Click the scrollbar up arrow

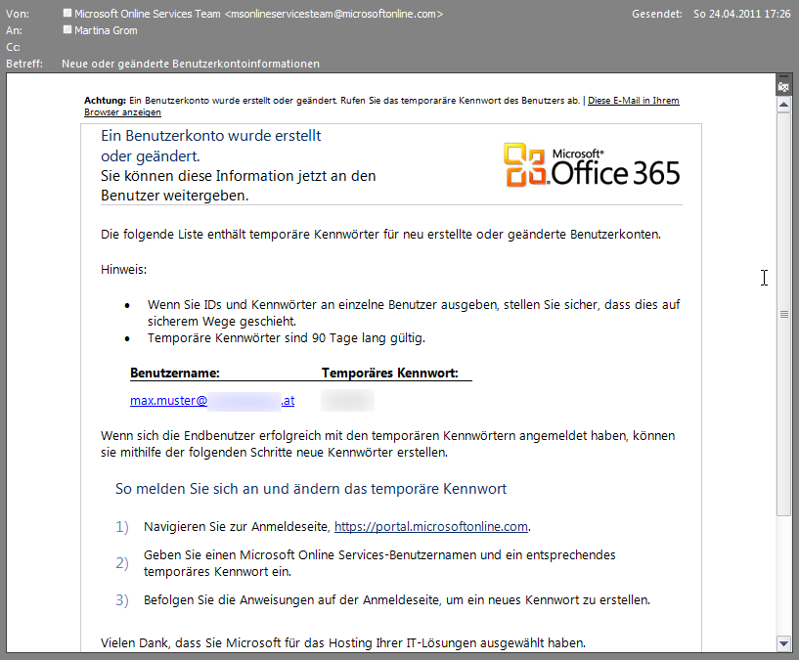pyautogui.click(x=783, y=105)
